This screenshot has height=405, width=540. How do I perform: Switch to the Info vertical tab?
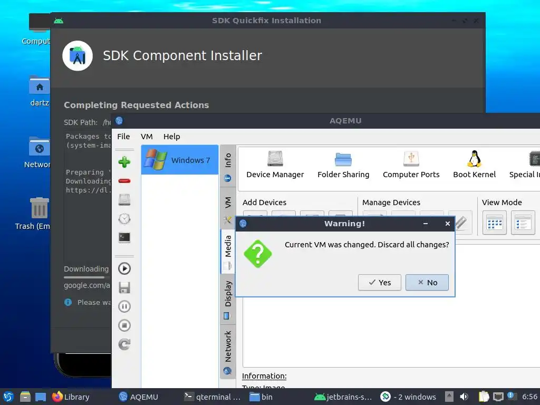coord(228,167)
